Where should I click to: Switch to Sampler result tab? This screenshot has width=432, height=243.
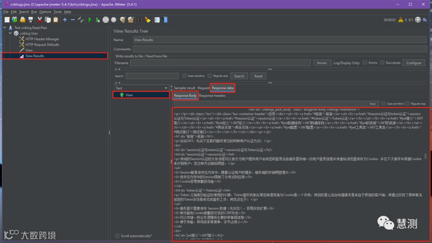[x=184, y=88]
